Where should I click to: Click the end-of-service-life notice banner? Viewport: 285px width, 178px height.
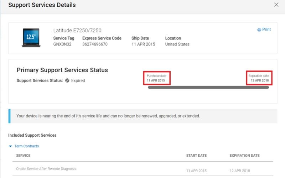point(142,116)
